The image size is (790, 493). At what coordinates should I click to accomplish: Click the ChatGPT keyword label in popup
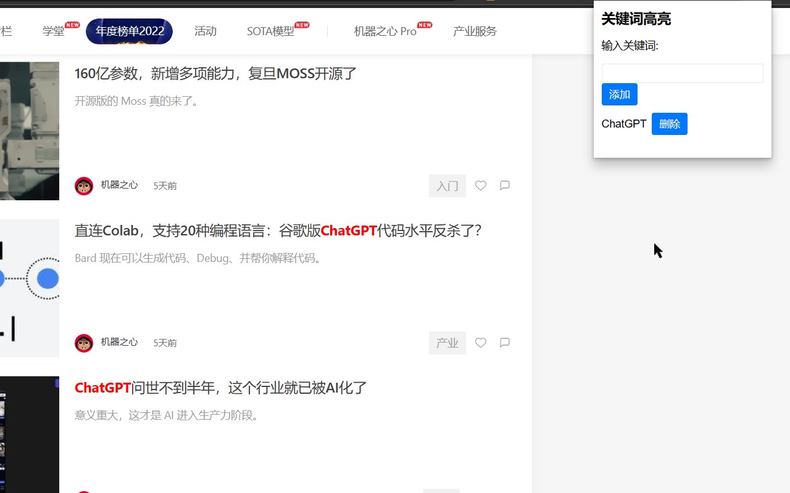624,124
